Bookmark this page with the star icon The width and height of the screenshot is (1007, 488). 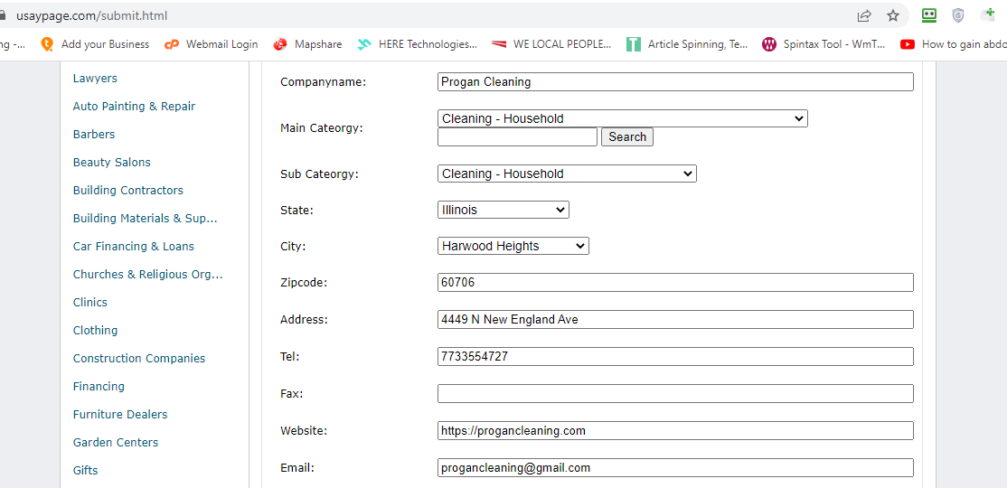coord(893,15)
